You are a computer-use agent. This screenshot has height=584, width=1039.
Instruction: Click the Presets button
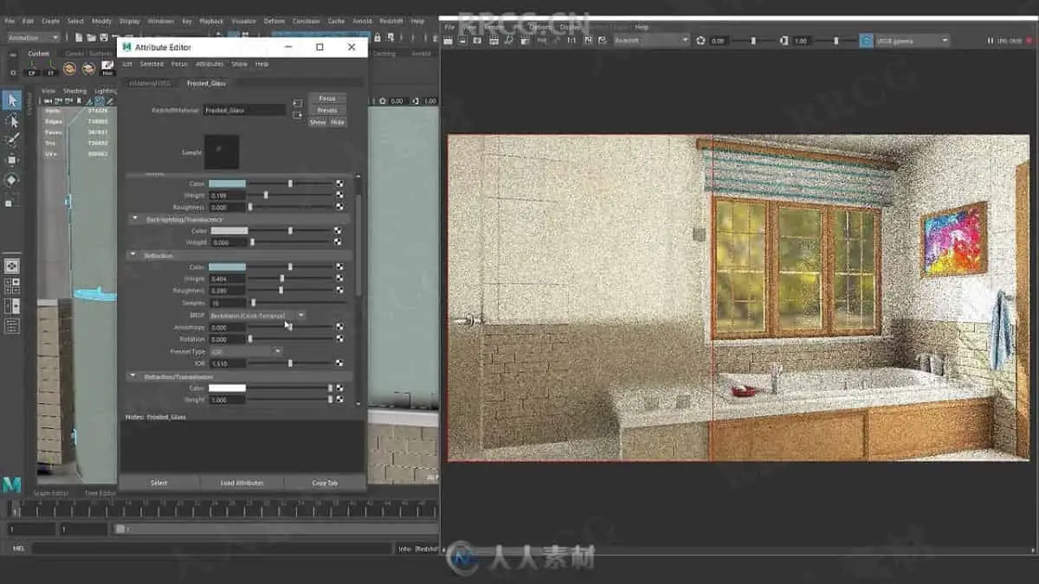327,110
